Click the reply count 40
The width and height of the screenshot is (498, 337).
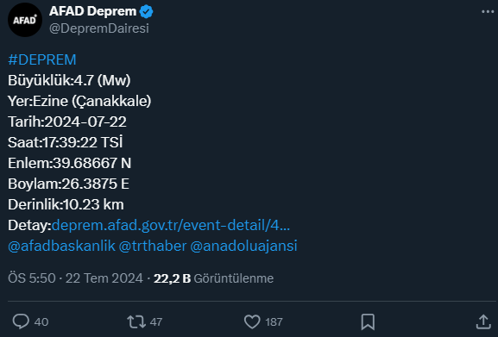pyautogui.click(x=41, y=322)
